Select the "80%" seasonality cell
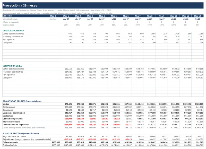Screen dimensions: 206x149 185,25
